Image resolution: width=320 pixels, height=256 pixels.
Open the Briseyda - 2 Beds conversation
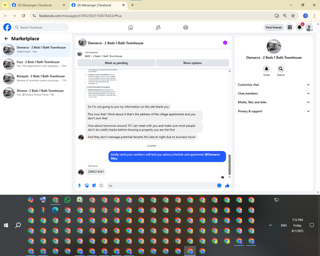(x=36, y=78)
